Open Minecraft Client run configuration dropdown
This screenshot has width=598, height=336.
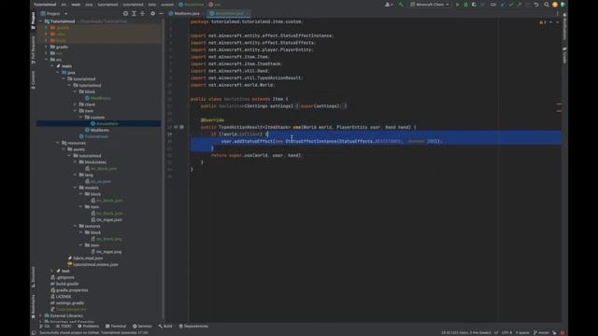430,5
